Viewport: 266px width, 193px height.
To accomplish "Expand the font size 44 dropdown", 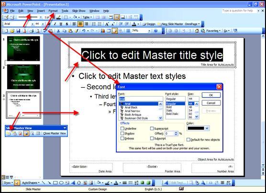I will point(43,24).
